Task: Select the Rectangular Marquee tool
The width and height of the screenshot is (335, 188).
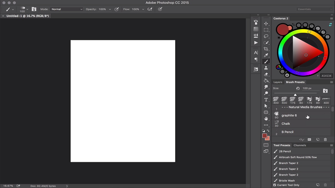Action: (x=266, y=30)
